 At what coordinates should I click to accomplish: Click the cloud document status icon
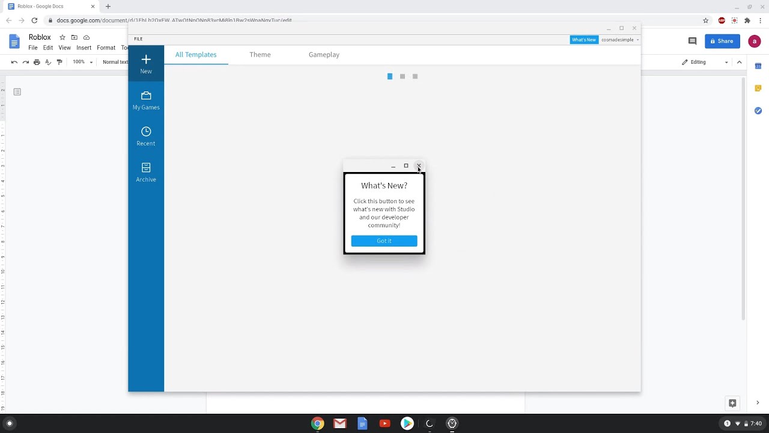(x=87, y=37)
